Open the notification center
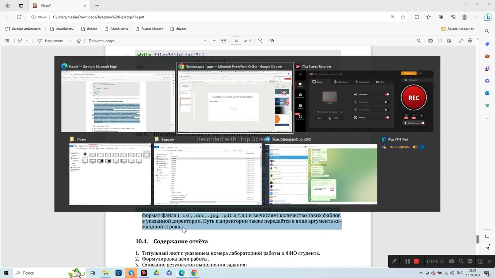 click(x=487, y=273)
